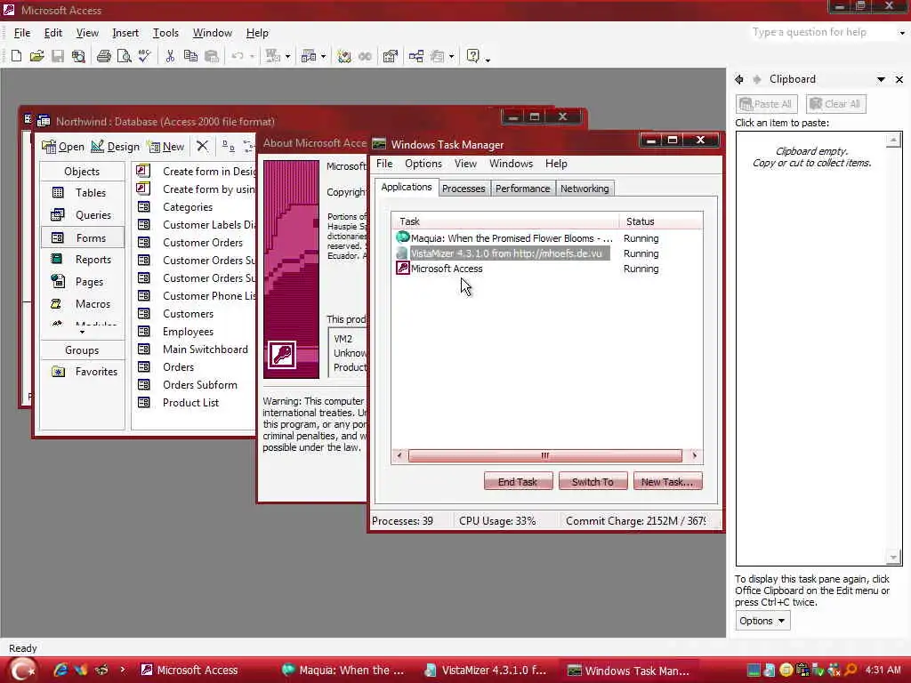The image size is (911, 683).
Task: Open the Undo history dropdown arrow
Action: 252,56
